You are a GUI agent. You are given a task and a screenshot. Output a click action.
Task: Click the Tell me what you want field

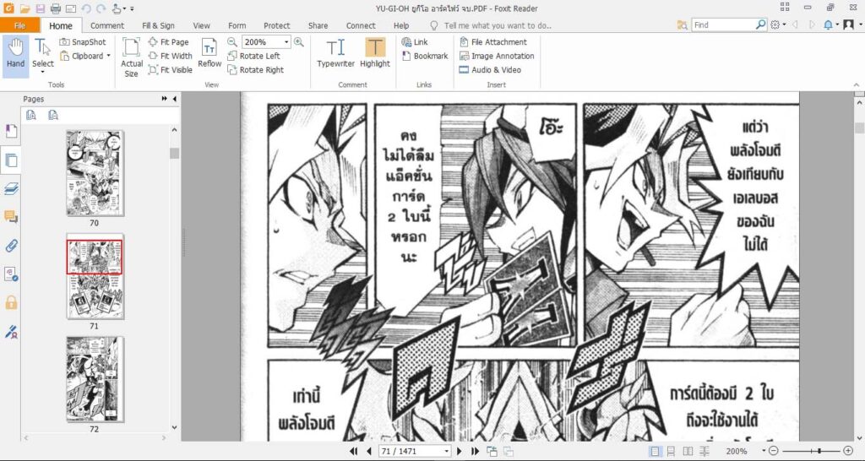(x=498, y=25)
